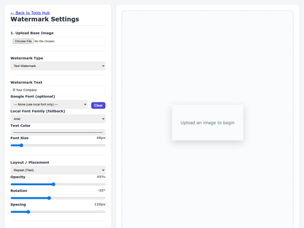Click the 'No file chosen' text area

[44, 41]
